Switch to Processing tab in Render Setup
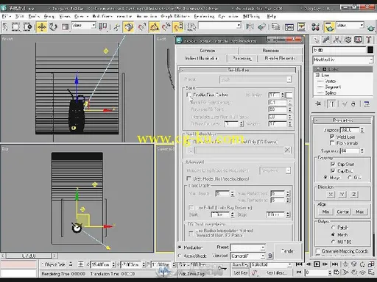Viewport: 377px width, 282px height. [242, 58]
